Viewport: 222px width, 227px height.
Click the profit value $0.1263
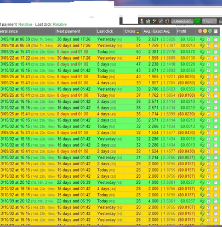(x=187, y=39)
